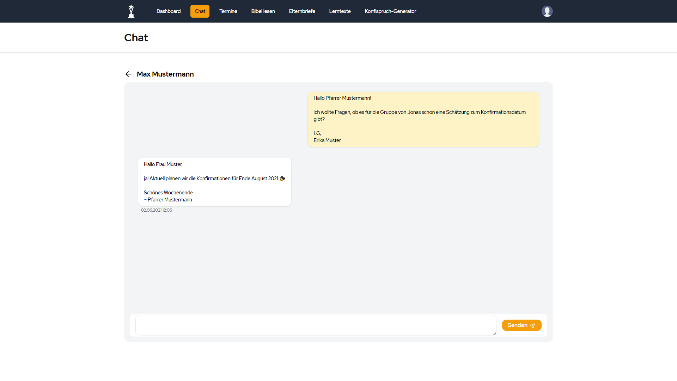Screen dimensions: 677x381
Task: Select the Chat navigation tab
Action: 200,11
